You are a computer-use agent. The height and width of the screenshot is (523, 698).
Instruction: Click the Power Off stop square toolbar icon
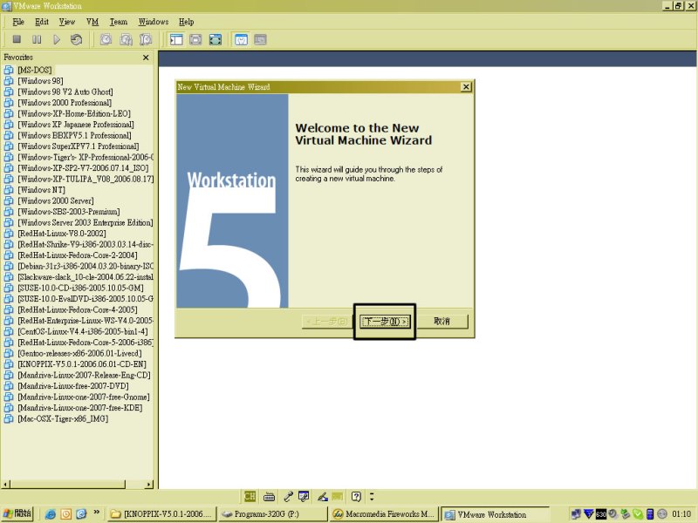click(17, 39)
